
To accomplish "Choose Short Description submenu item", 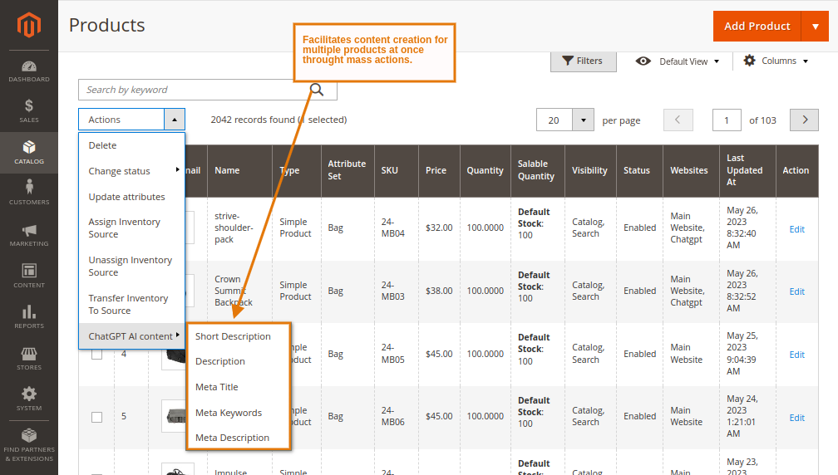I will pos(239,336).
